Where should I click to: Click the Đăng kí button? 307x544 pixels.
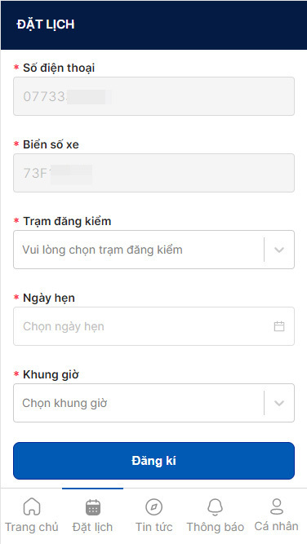(153, 461)
